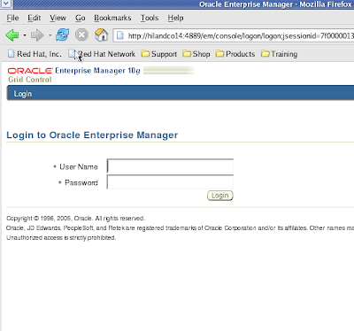Open the Bookmarks menu

point(112,18)
